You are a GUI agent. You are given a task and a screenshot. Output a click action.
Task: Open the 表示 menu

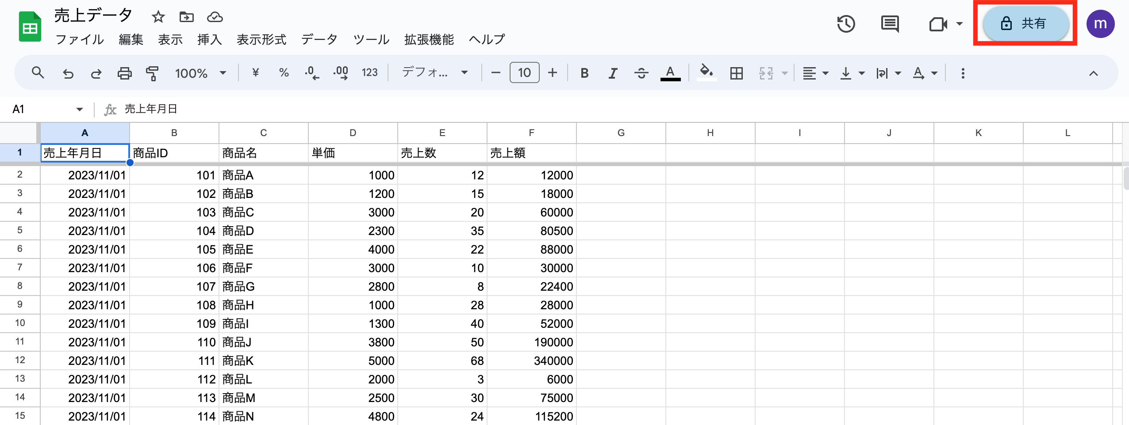[x=170, y=40]
